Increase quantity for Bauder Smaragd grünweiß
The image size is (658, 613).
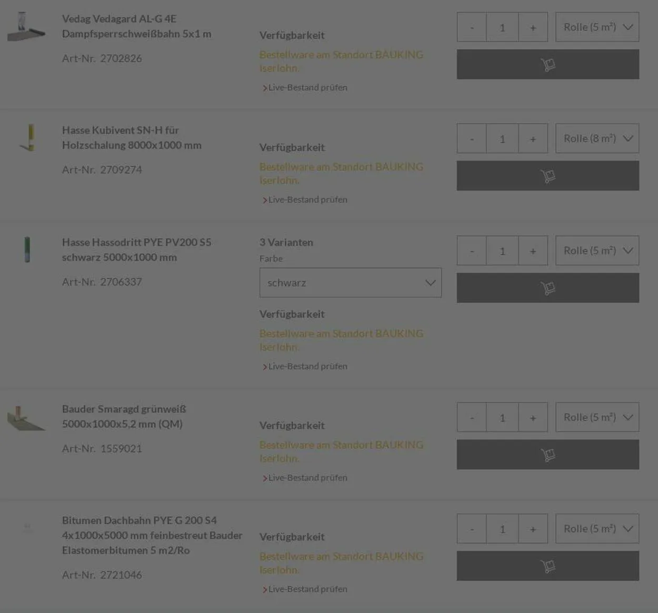click(x=533, y=418)
